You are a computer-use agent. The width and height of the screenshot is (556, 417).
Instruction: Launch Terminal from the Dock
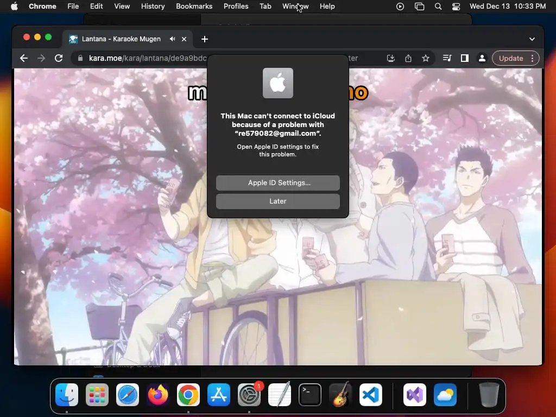(310, 395)
